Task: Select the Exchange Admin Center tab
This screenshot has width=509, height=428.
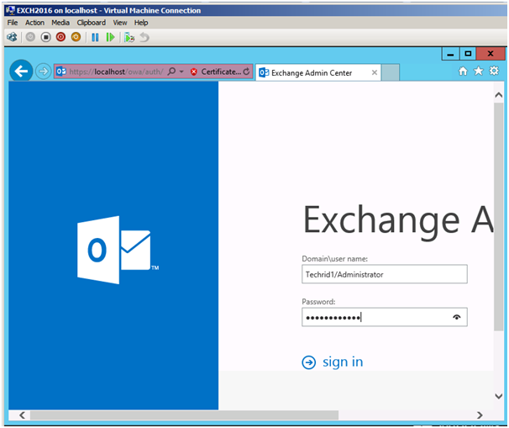Action: (x=318, y=72)
